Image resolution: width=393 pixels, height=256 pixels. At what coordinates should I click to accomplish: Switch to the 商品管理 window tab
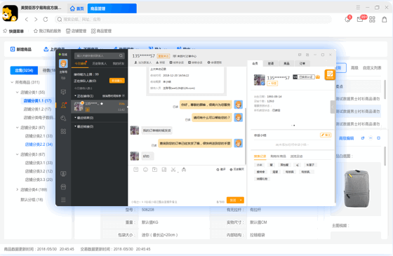[x=112, y=8]
